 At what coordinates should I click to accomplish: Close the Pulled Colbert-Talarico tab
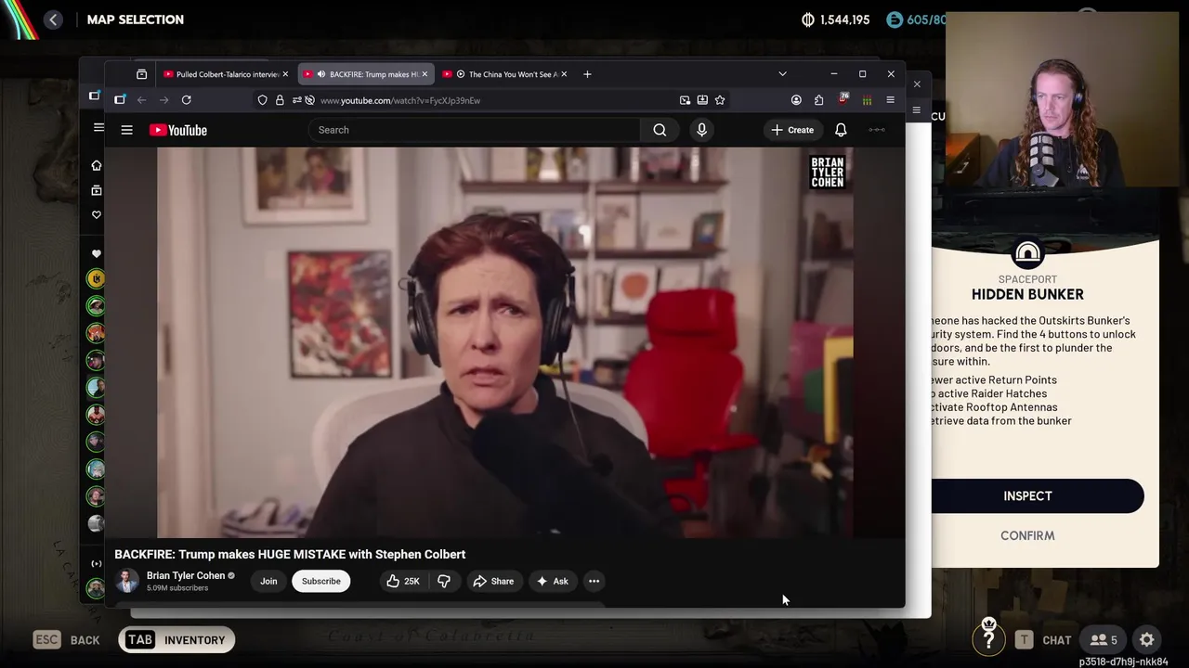click(285, 74)
